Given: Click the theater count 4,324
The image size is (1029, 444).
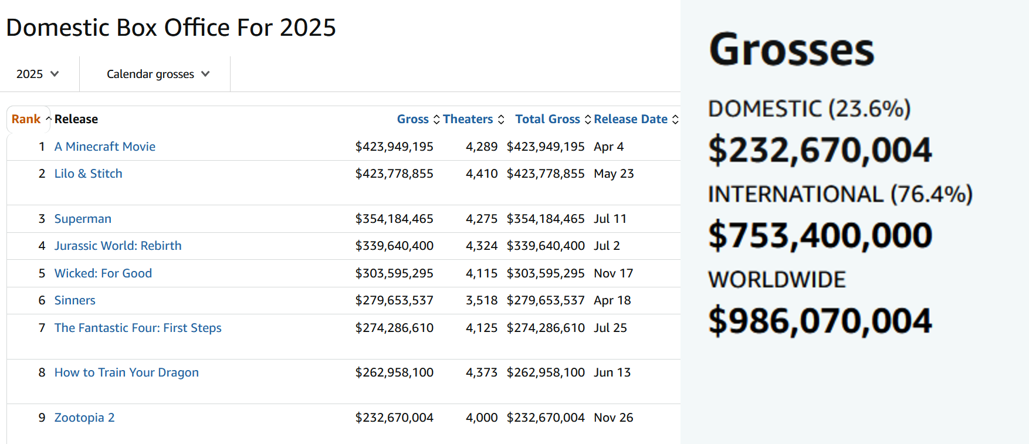Looking at the screenshot, I should (x=482, y=246).
